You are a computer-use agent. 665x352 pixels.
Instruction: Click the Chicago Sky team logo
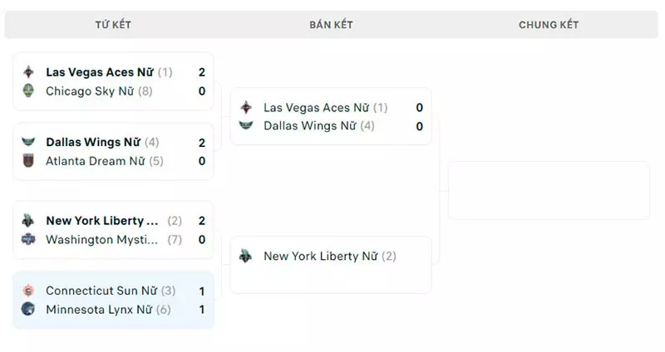28,90
